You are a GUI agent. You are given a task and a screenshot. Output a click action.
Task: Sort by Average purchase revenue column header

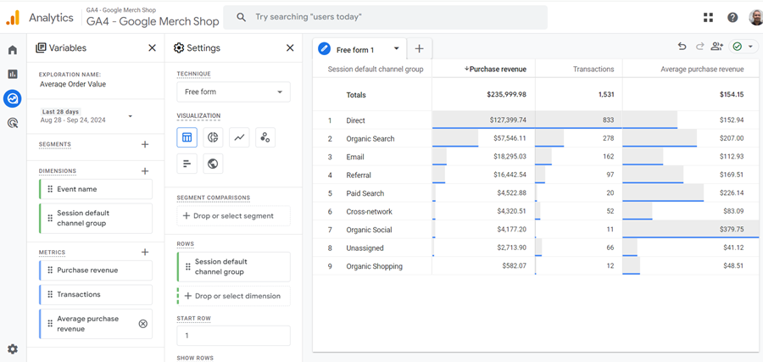[x=702, y=70]
